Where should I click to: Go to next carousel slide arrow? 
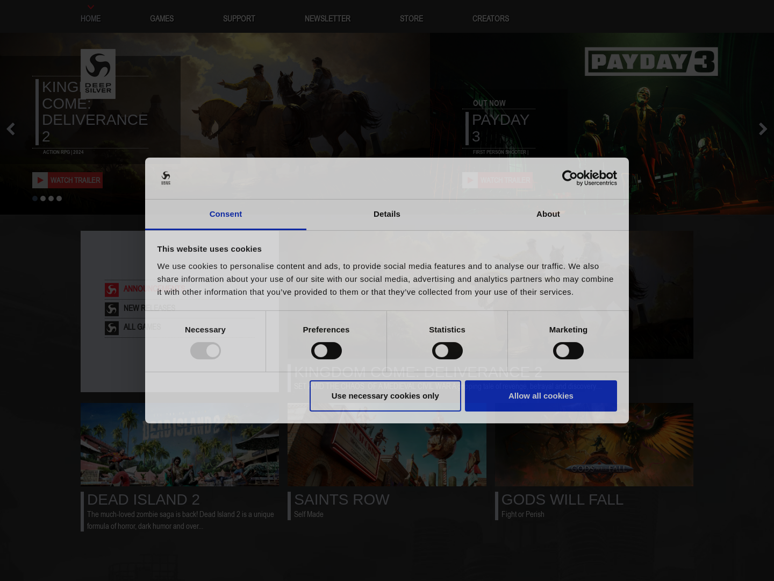[763, 129]
